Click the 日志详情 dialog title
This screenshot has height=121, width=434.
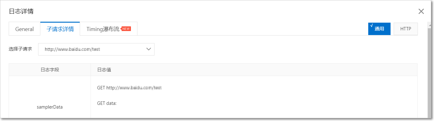21,11
